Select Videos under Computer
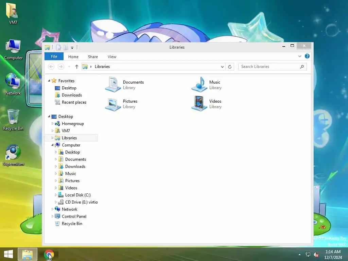This screenshot has height=261, width=348. tap(71, 188)
